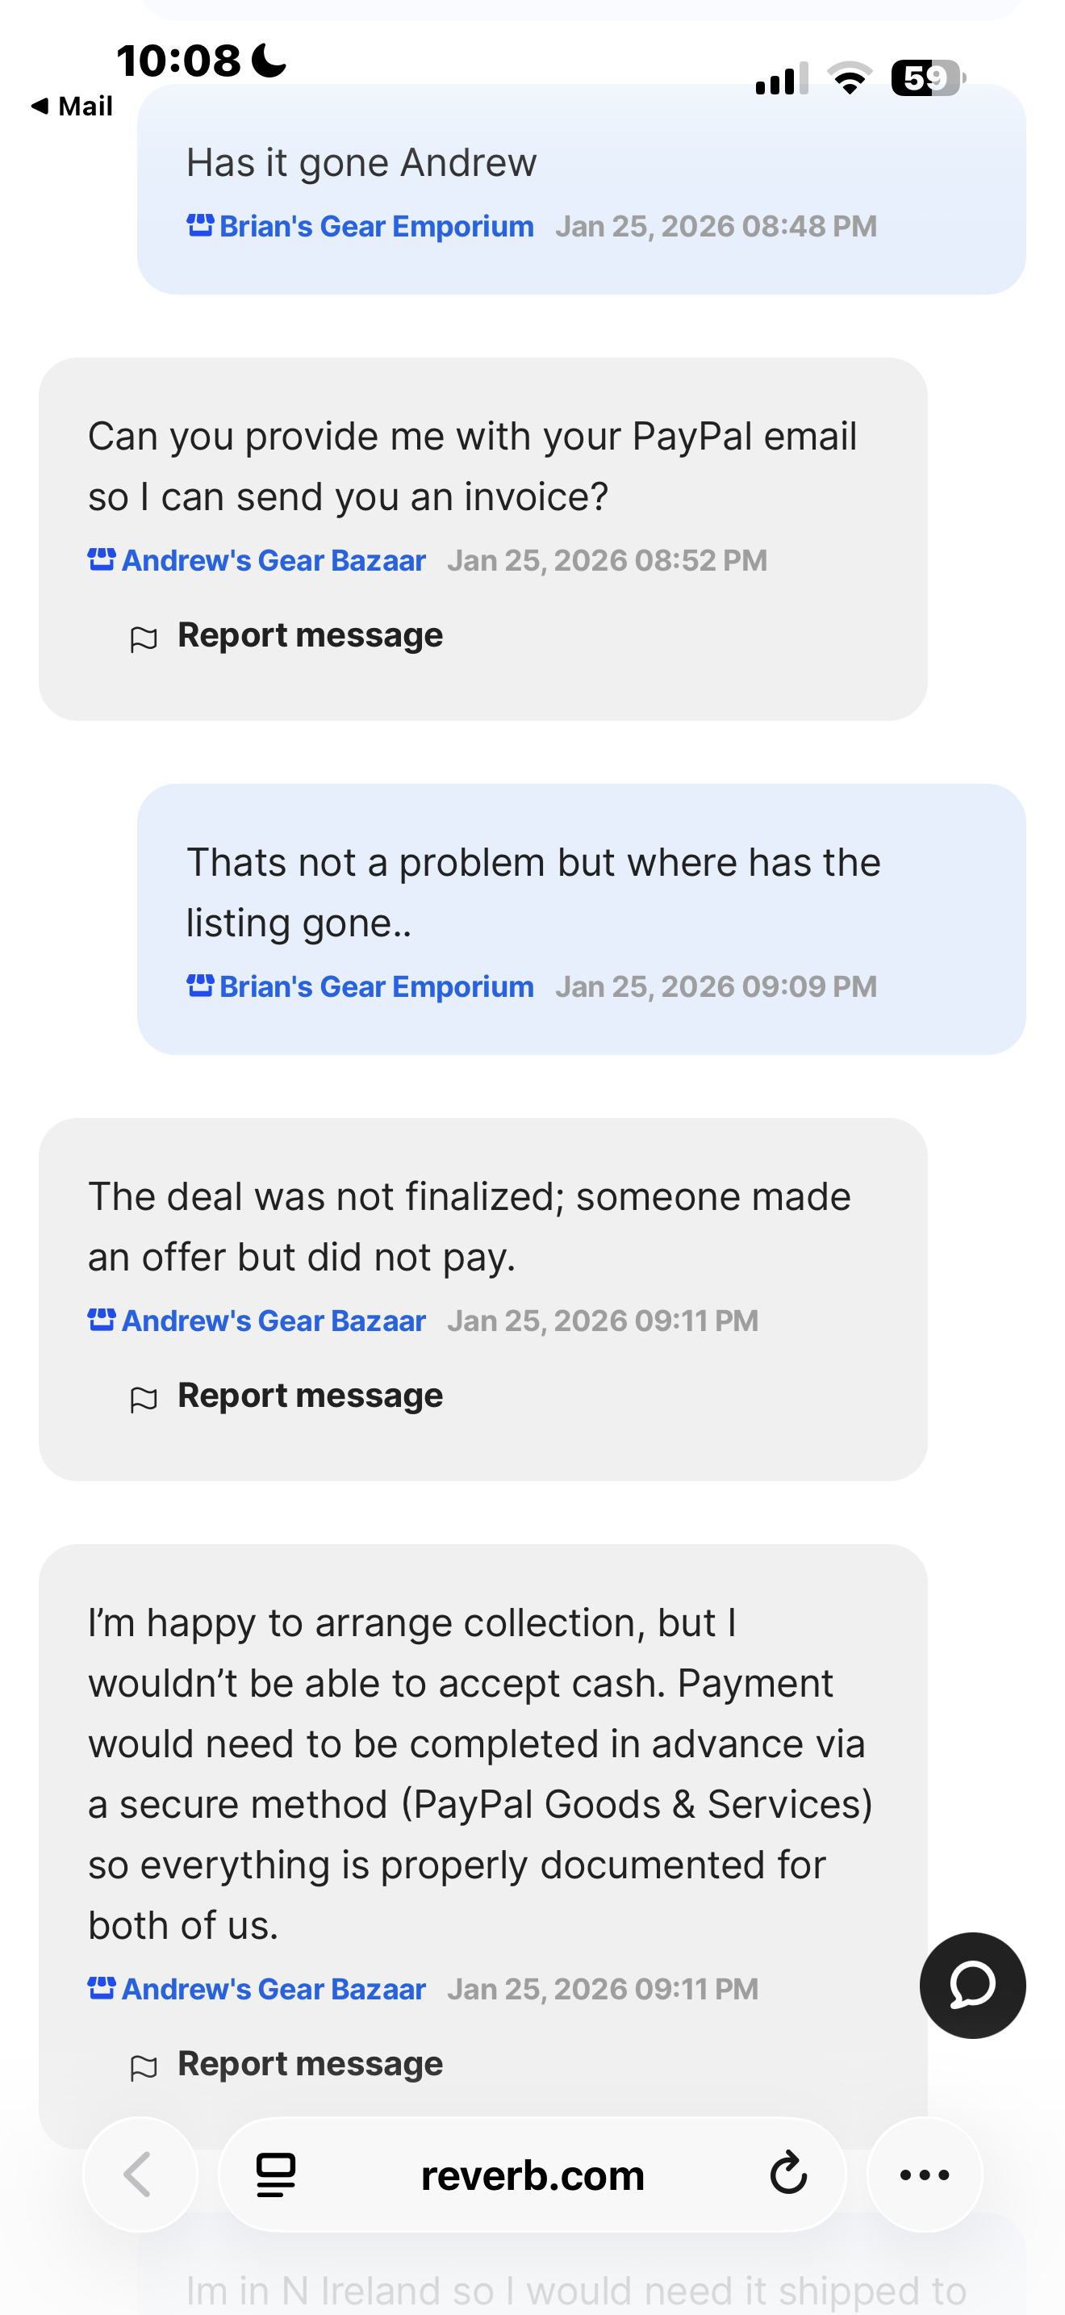Tap the flag icon under arrange collection message
Image resolution: width=1065 pixels, height=2315 pixels.
point(144,2067)
